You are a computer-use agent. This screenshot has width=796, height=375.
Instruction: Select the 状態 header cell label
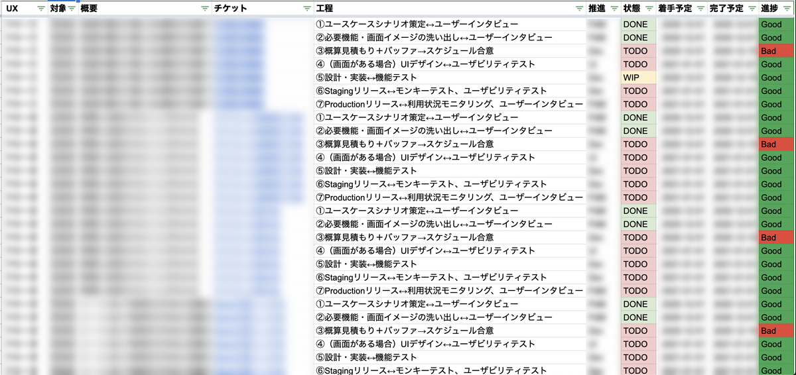632,9
